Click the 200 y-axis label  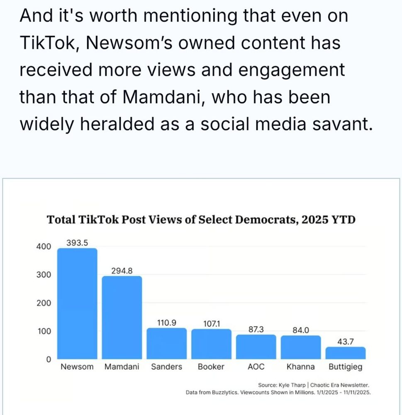point(43,303)
